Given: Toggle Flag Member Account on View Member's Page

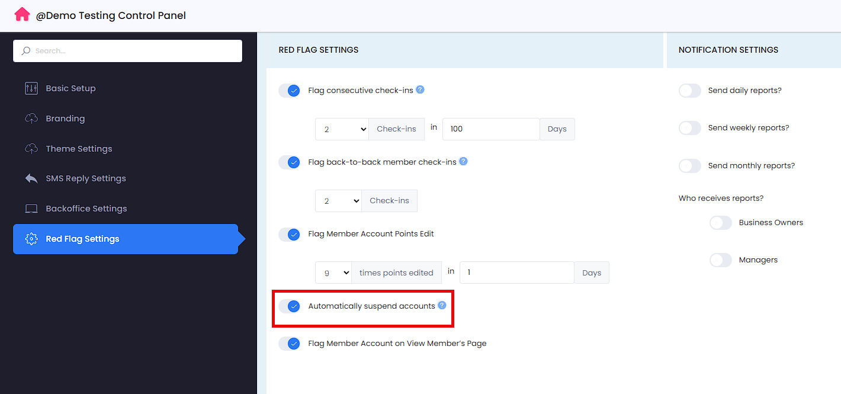Looking at the screenshot, I should 290,344.
